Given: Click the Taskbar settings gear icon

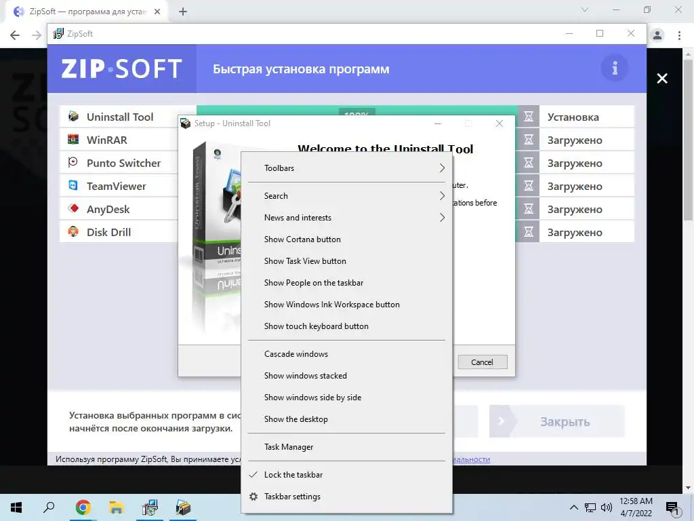Looking at the screenshot, I should [253, 496].
